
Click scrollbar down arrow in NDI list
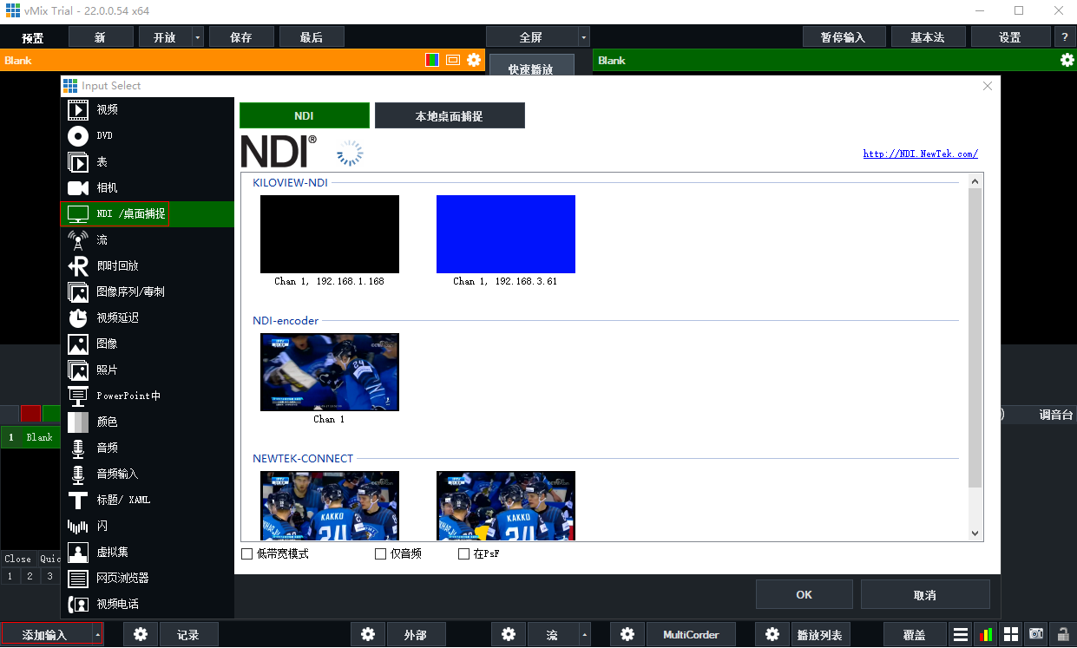pos(975,533)
